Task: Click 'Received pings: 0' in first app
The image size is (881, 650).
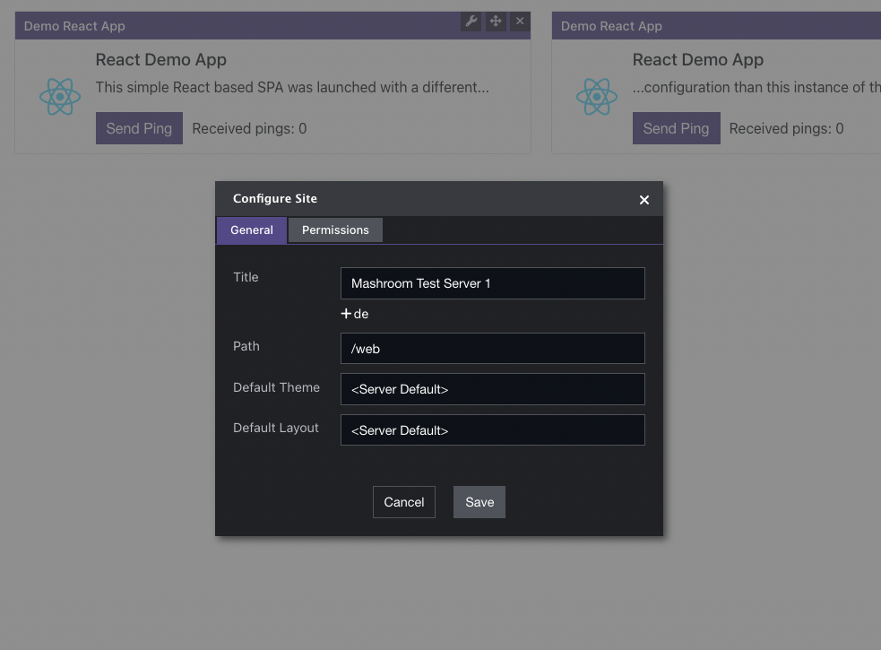Action: click(249, 129)
